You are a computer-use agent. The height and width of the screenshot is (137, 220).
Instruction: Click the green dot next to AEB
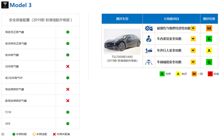click(68, 124)
